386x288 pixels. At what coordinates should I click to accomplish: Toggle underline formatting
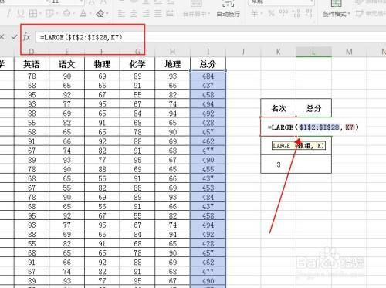[x=21, y=13]
